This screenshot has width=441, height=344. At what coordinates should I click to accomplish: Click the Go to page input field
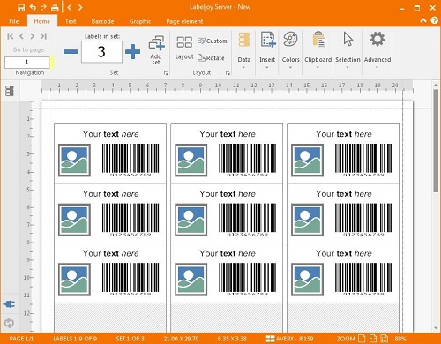pyautogui.click(x=27, y=62)
